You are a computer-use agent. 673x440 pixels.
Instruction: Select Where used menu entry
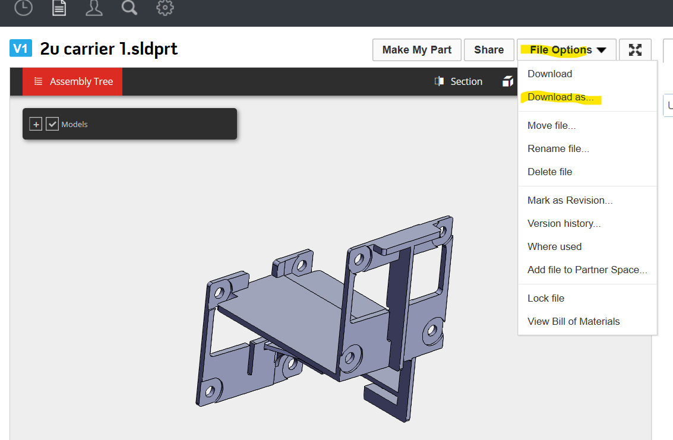click(587, 247)
